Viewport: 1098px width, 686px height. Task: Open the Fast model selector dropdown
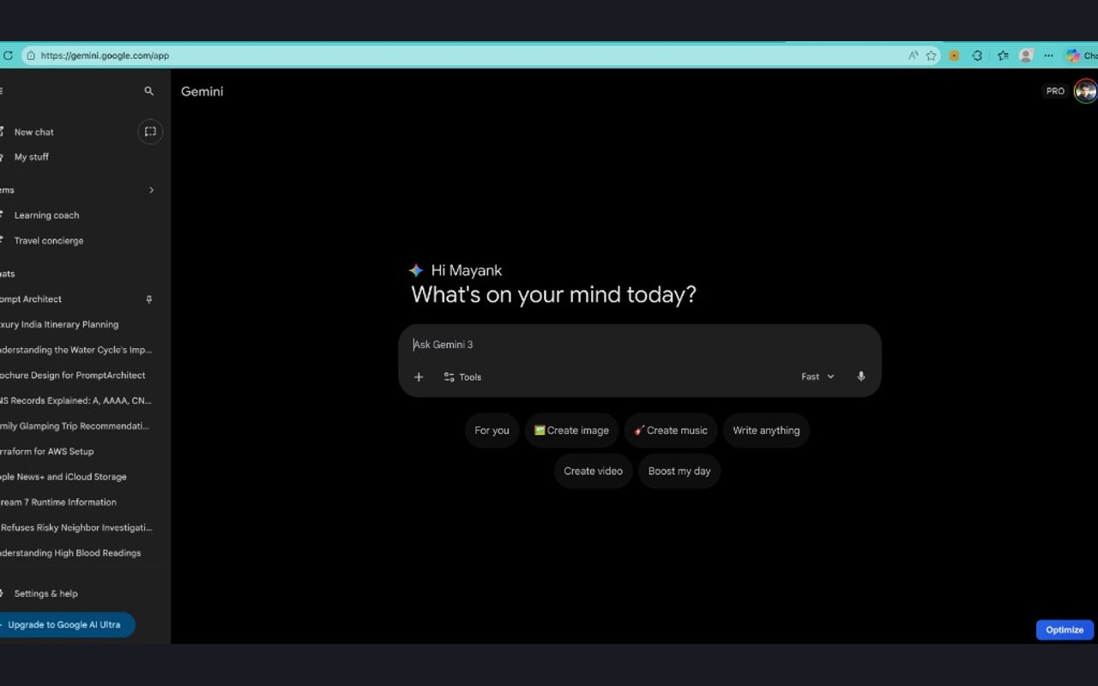pyautogui.click(x=817, y=377)
